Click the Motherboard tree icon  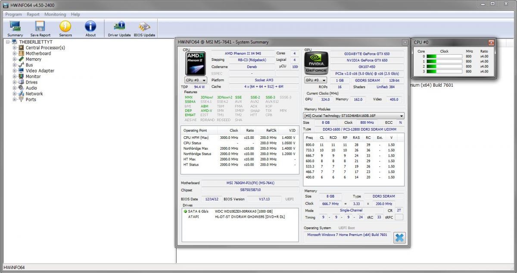click(x=22, y=53)
